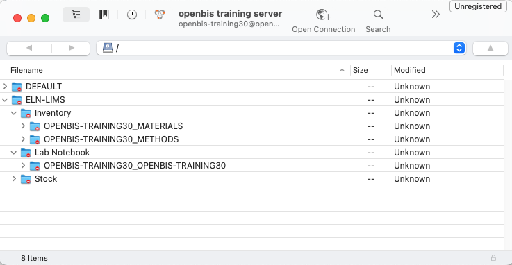Select the Lab Notebook folder icon

coord(26,153)
